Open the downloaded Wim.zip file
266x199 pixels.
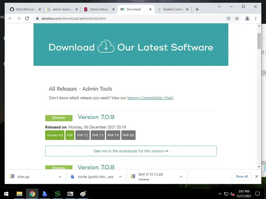pos(23,177)
